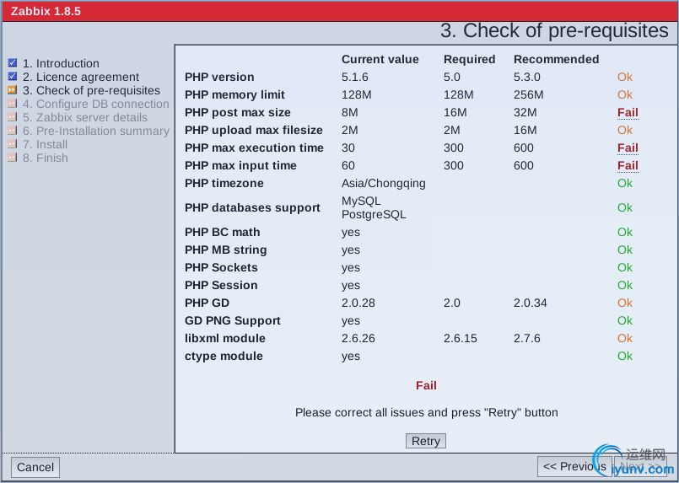Click the 'PHP Session' label
Image resolution: width=679 pixels, height=483 pixels.
221,286
